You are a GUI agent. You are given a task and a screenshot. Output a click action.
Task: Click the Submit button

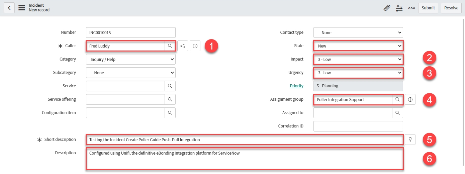click(428, 8)
